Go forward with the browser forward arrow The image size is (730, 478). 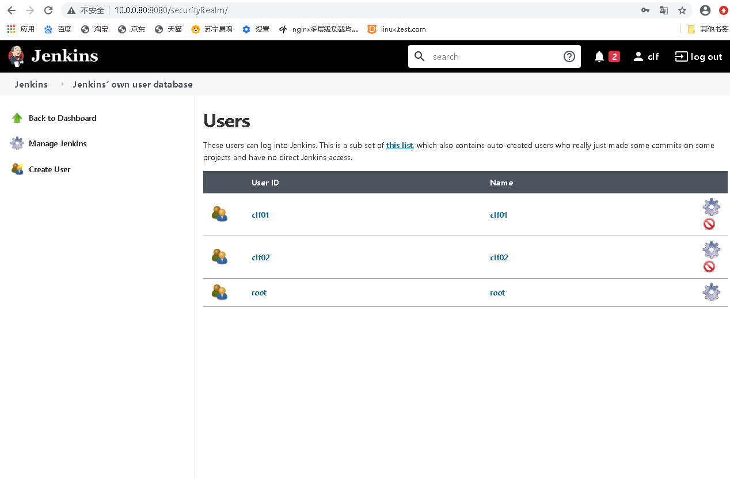coord(30,10)
